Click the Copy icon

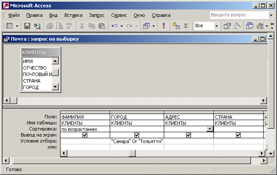[92, 26]
